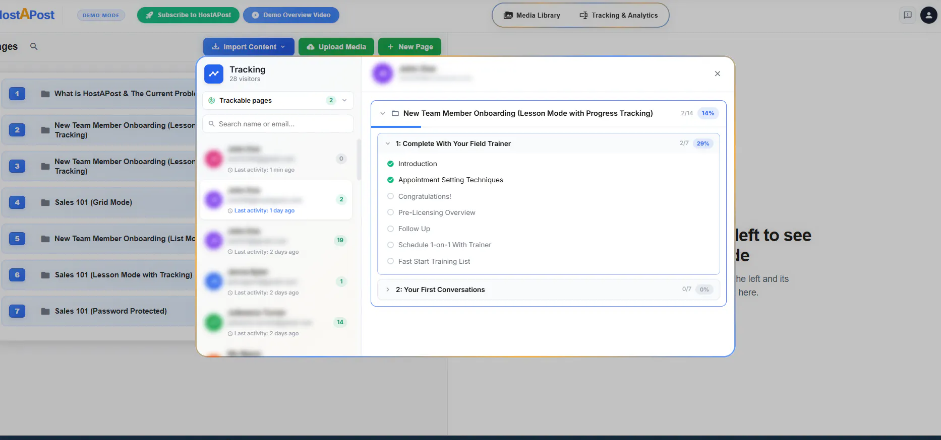The image size is (941, 440).
Task: Open the Media Library tab
Action: pyautogui.click(x=532, y=15)
